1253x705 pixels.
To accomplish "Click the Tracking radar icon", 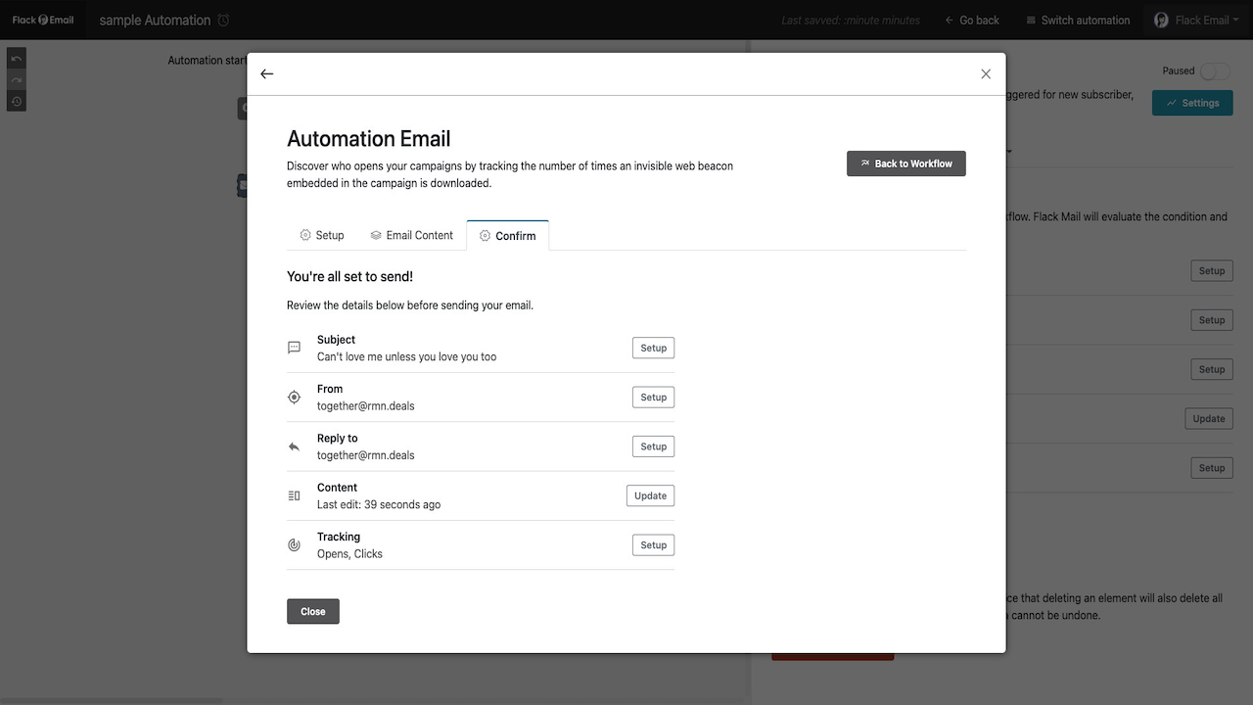I will 294,545.
